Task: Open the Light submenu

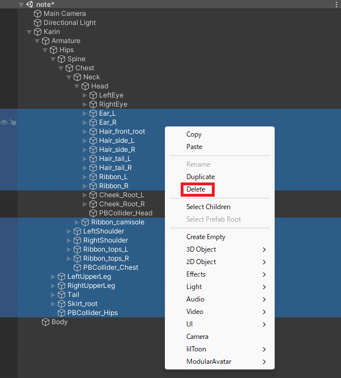Action: [x=220, y=287]
